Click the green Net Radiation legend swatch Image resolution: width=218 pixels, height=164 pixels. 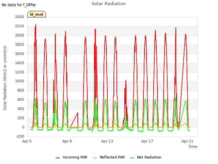pos(132,158)
